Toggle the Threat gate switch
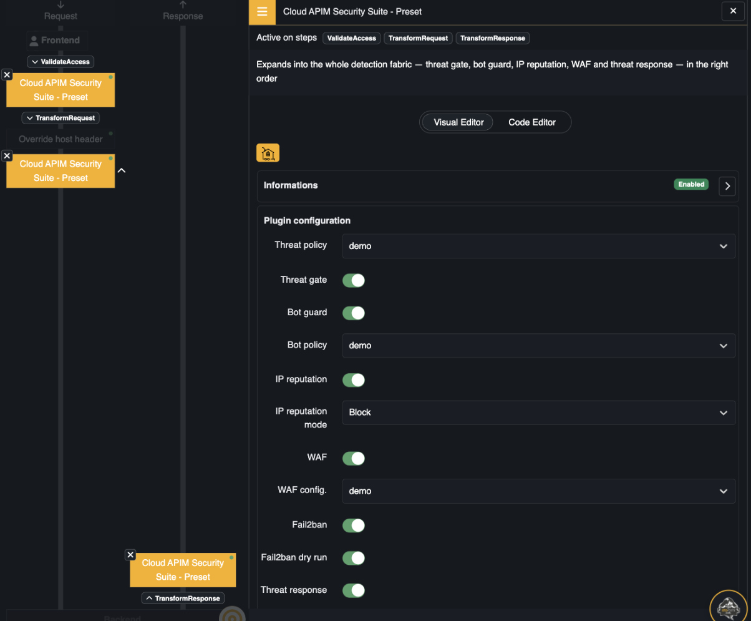This screenshot has height=621, width=751. tap(354, 280)
